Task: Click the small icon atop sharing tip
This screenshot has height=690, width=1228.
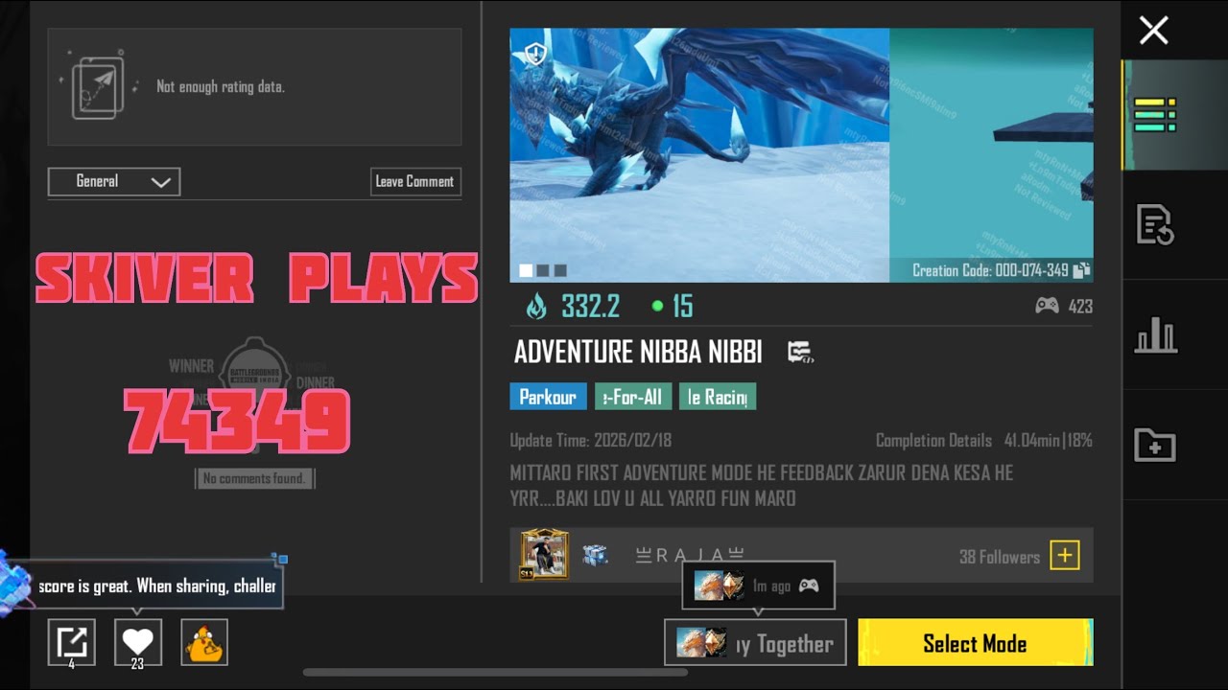Action: click(x=279, y=558)
